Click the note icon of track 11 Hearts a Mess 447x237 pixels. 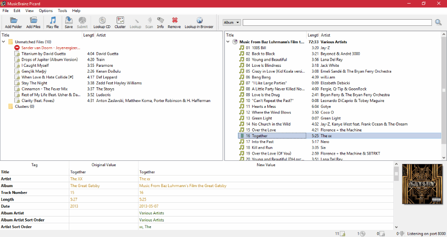tap(242, 106)
